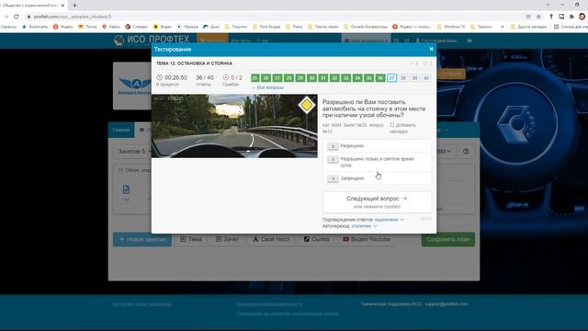
Task: Open Автопереход setting dropdown
Action: 364,226
